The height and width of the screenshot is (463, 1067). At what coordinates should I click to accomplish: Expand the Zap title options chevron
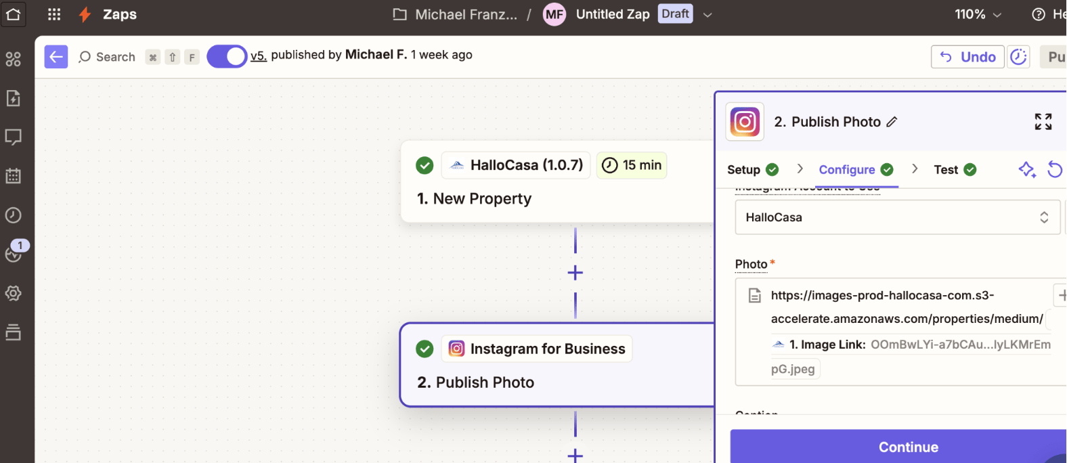click(707, 15)
